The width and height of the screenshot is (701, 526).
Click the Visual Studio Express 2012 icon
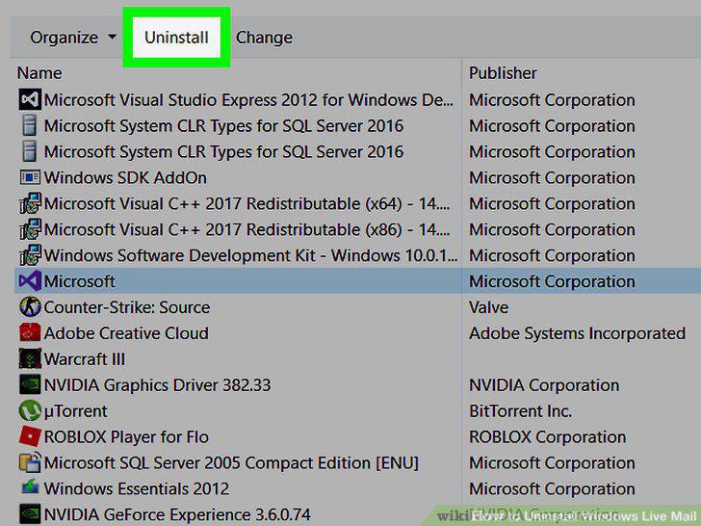pyautogui.click(x=30, y=99)
